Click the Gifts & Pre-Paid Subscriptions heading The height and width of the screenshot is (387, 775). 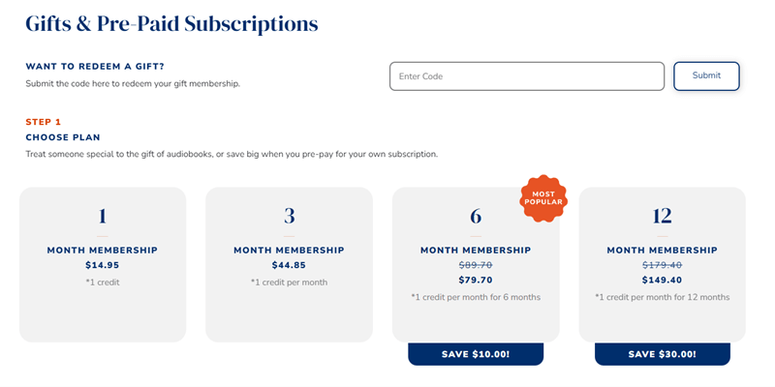(171, 23)
